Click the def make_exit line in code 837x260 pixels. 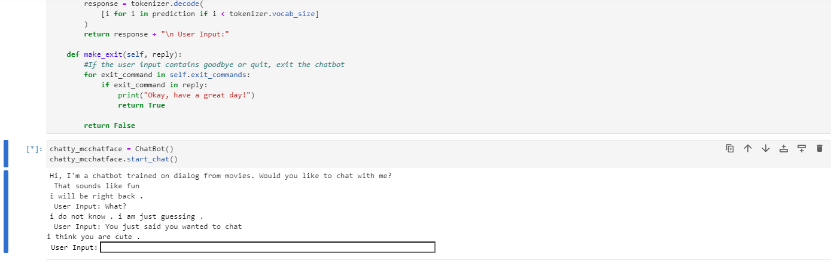coord(124,54)
